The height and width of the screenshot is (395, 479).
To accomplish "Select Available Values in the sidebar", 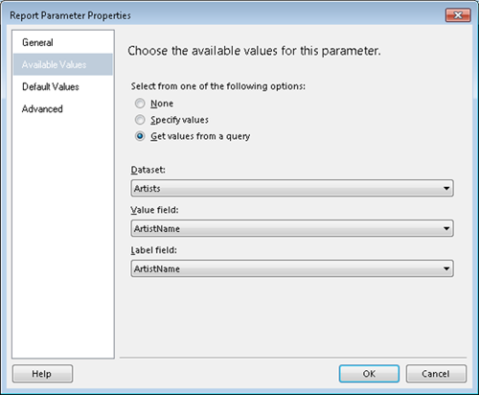I will (x=63, y=64).
